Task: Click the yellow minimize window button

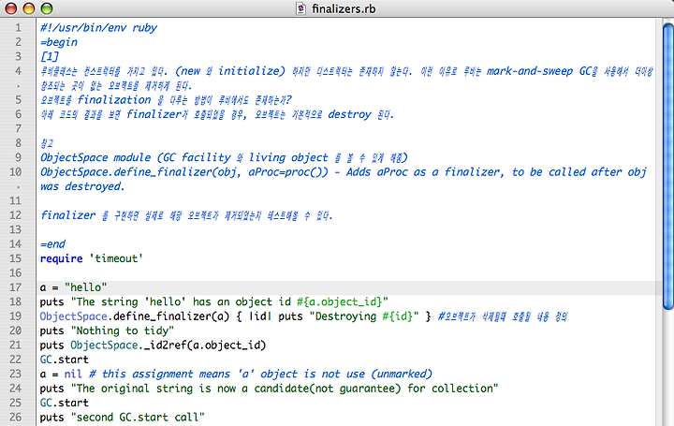Action: click(x=28, y=8)
